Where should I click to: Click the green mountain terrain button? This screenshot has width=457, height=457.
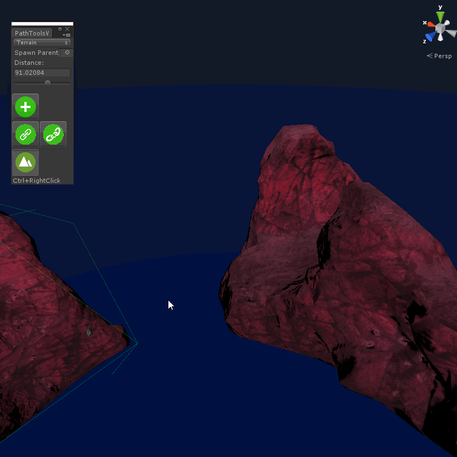(25, 162)
